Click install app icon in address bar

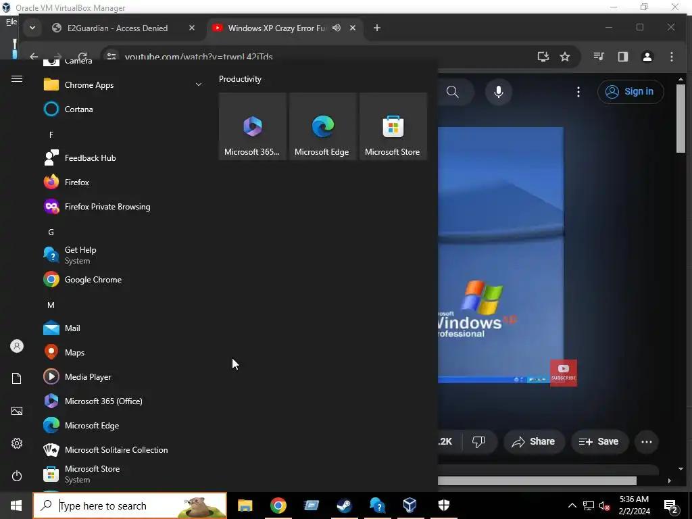[x=543, y=57]
